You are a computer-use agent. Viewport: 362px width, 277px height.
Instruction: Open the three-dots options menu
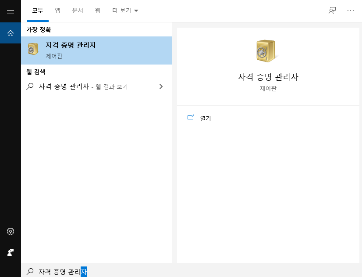pyautogui.click(x=351, y=11)
